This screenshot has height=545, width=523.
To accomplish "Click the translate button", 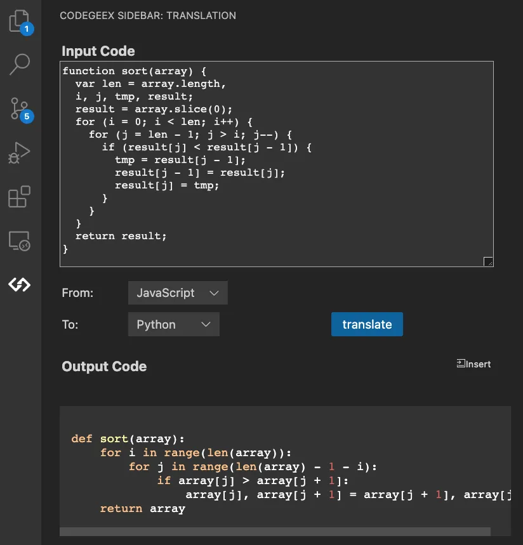I will 367,324.
